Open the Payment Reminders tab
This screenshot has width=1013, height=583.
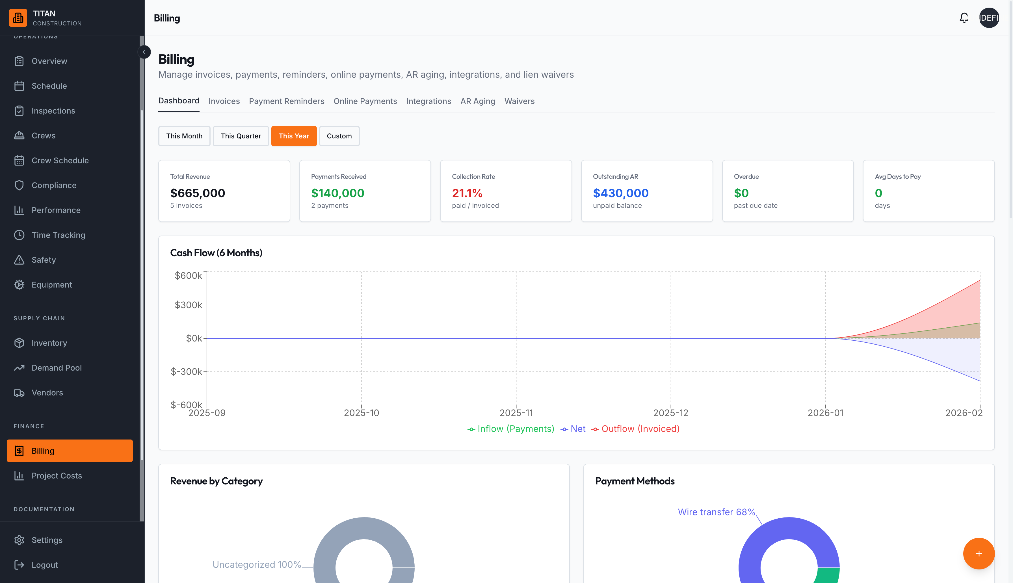[286, 101]
